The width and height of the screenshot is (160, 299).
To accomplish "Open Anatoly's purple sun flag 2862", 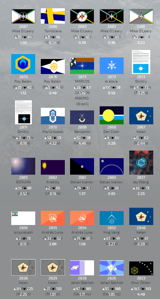I will [53, 167].
